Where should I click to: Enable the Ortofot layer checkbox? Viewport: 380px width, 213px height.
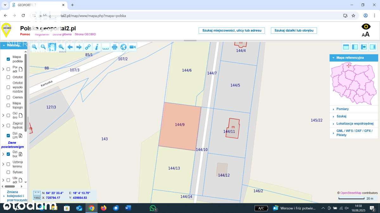[x=9, y=77]
